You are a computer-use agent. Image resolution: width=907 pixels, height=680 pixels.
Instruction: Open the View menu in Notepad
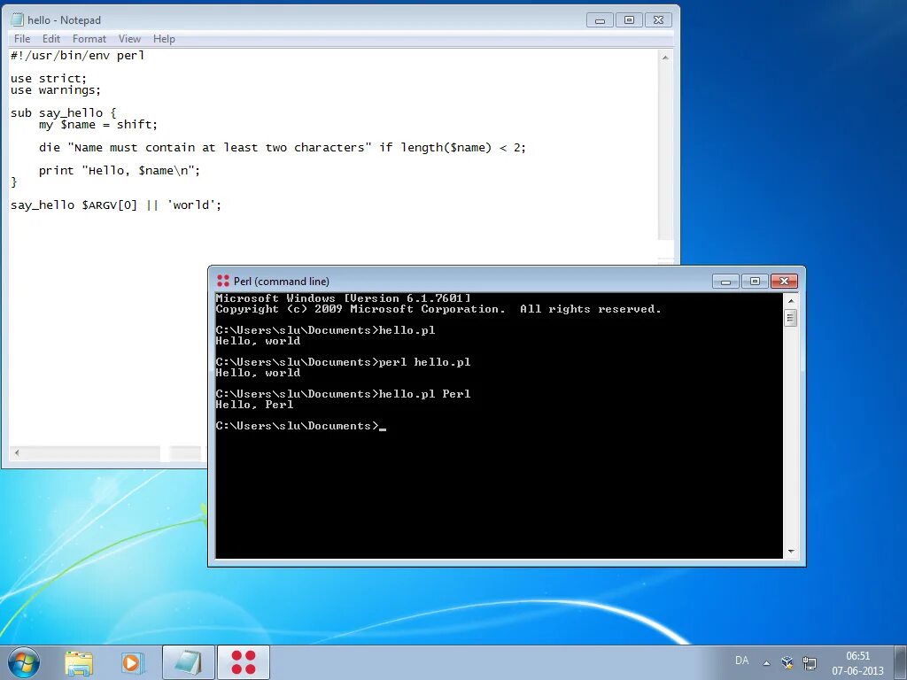(x=129, y=39)
